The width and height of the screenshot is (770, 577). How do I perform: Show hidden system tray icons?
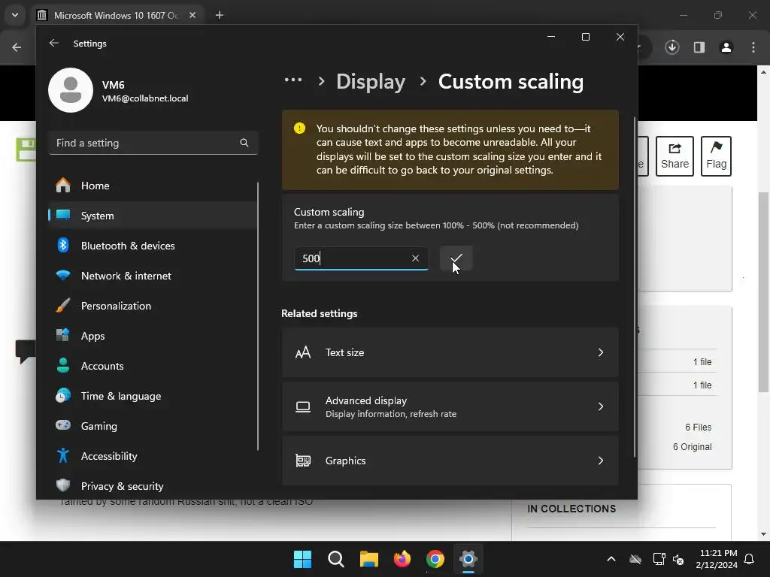click(x=611, y=559)
